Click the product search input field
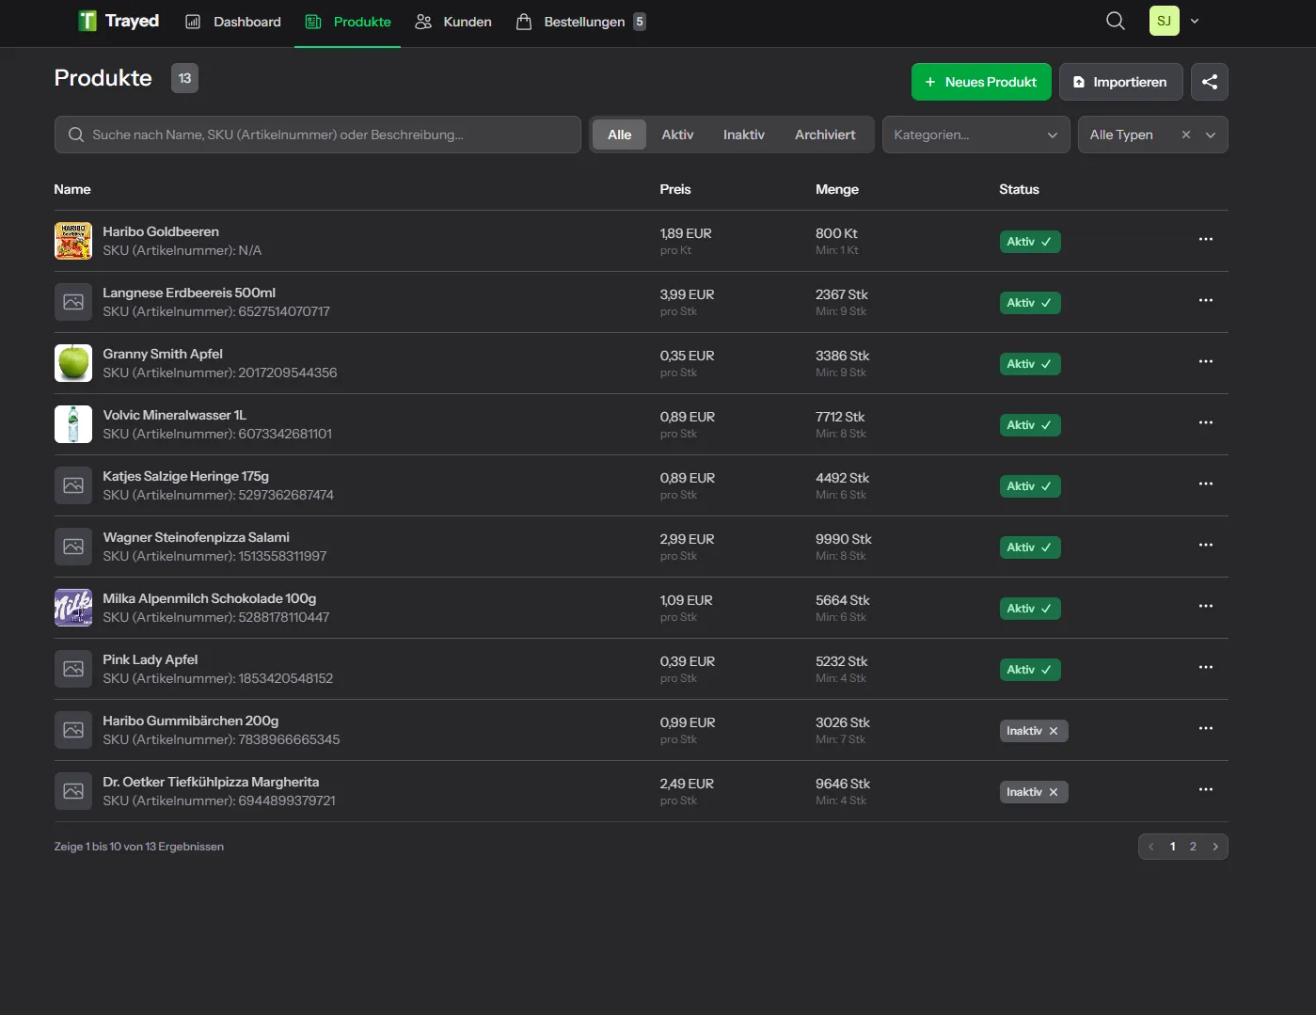 click(317, 135)
